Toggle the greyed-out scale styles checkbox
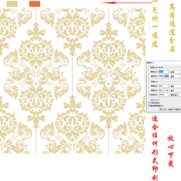This screenshot has width=181, height=181. coord(149,100)
